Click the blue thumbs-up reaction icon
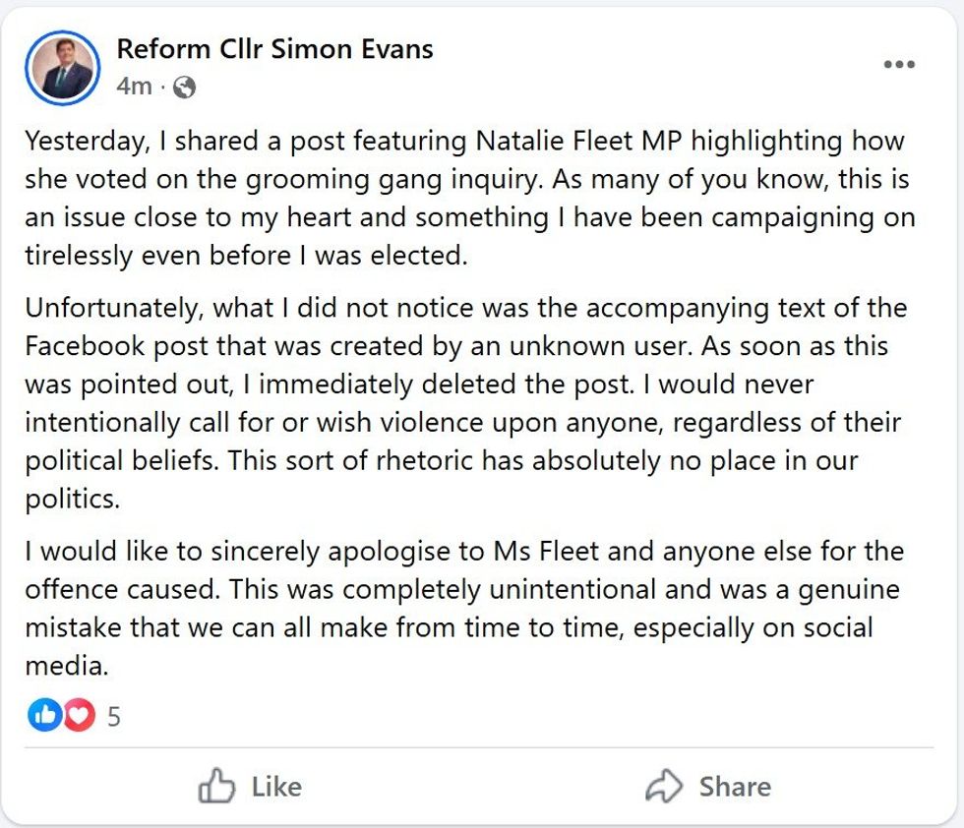The image size is (964, 828). coord(44,715)
